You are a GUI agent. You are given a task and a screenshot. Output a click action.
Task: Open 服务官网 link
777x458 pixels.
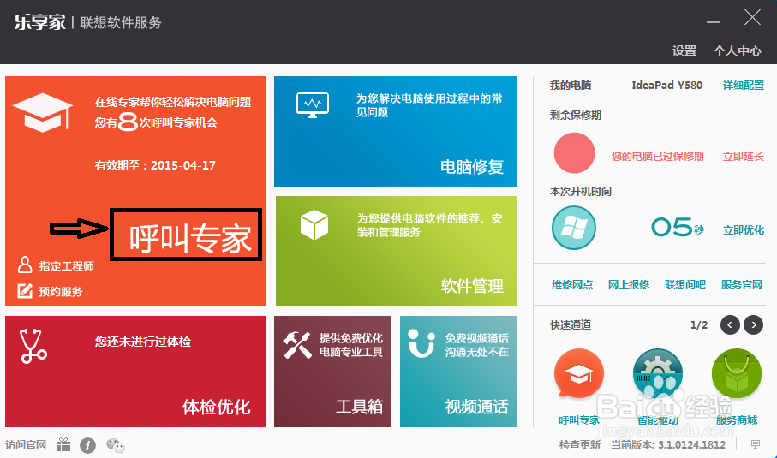coord(741,285)
